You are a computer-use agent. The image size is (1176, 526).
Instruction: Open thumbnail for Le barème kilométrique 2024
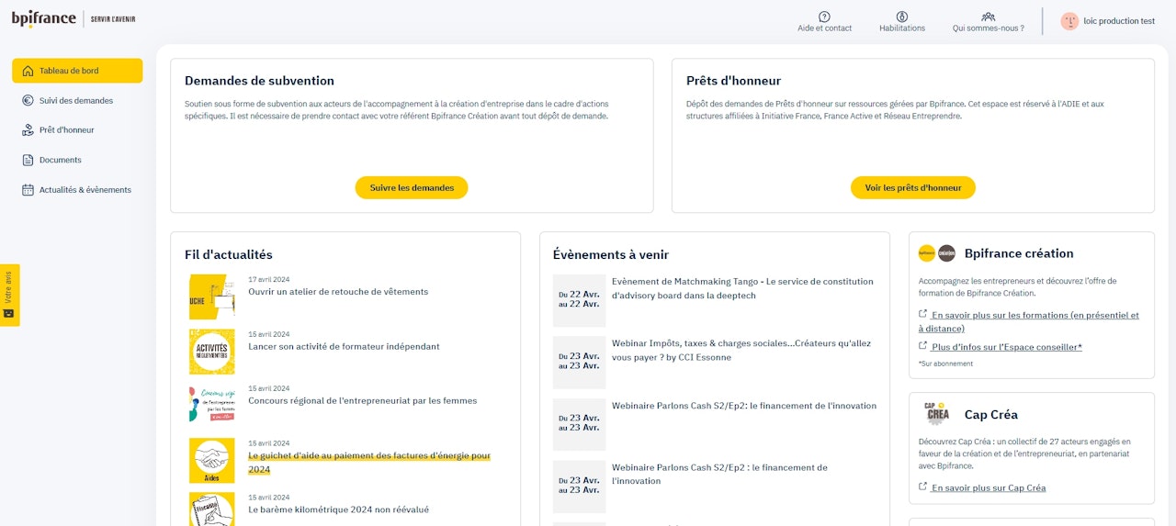pyautogui.click(x=211, y=510)
